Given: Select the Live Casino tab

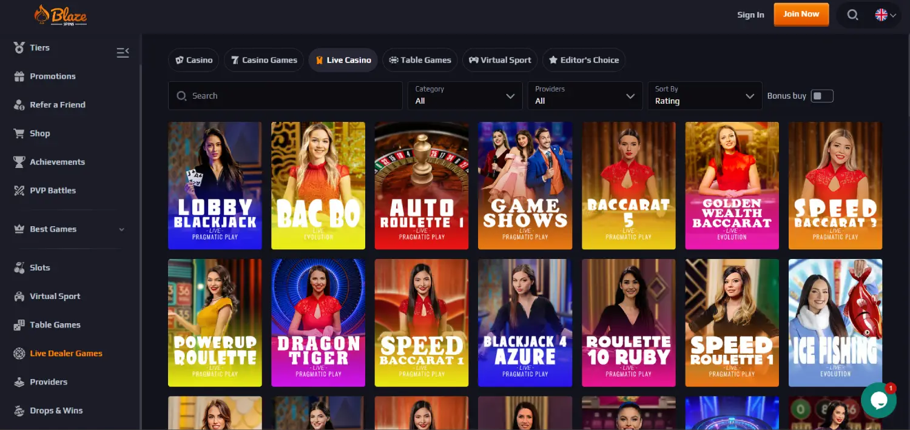Looking at the screenshot, I should (x=343, y=60).
